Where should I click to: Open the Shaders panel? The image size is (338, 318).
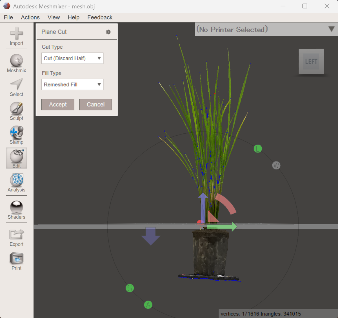tap(16, 210)
